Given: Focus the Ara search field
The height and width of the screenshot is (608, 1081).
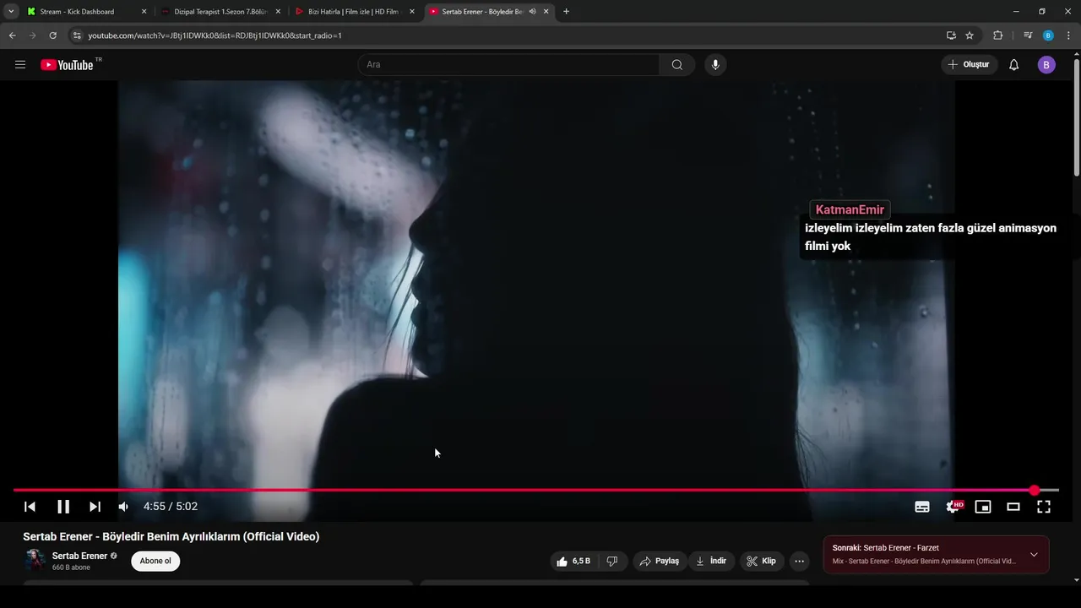Looking at the screenshot, I should 508,65.
